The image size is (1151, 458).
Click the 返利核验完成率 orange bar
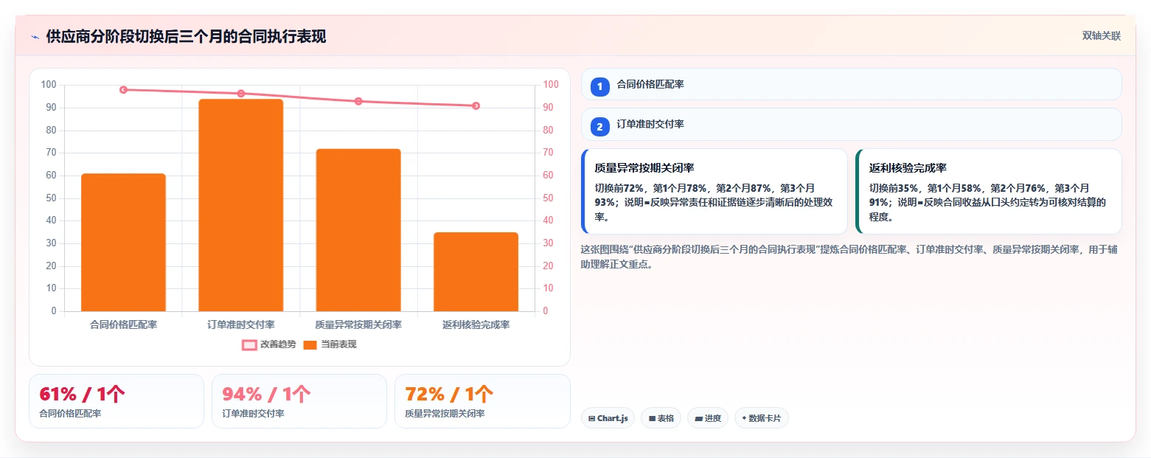[x=476, y=271]
